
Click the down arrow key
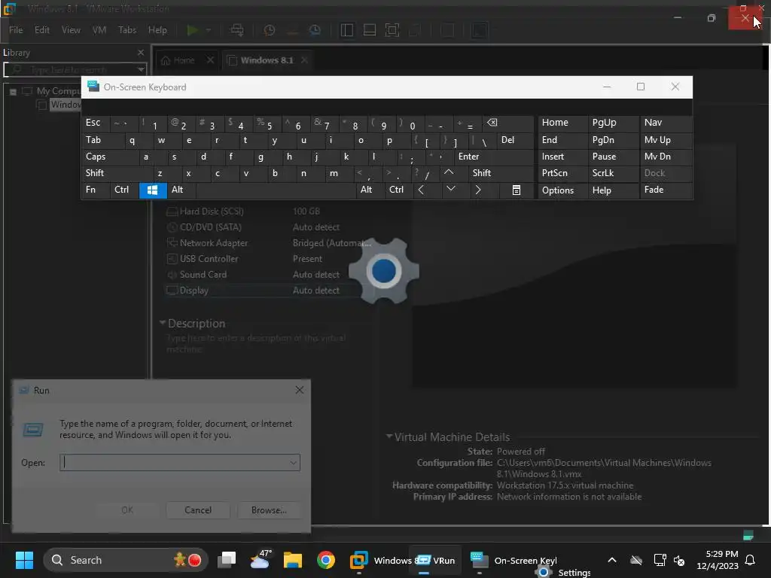tap(450, 189)
